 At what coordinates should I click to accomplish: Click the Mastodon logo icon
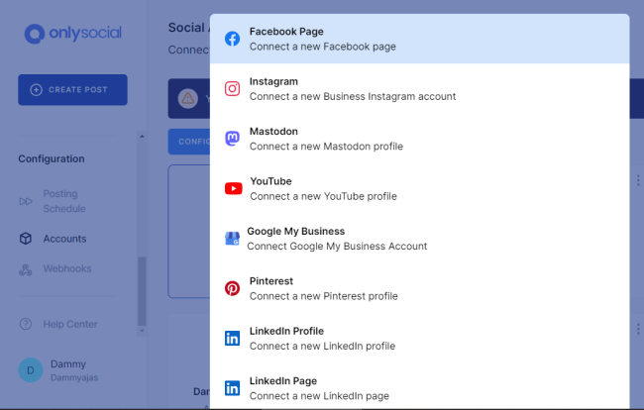point(232,139)
